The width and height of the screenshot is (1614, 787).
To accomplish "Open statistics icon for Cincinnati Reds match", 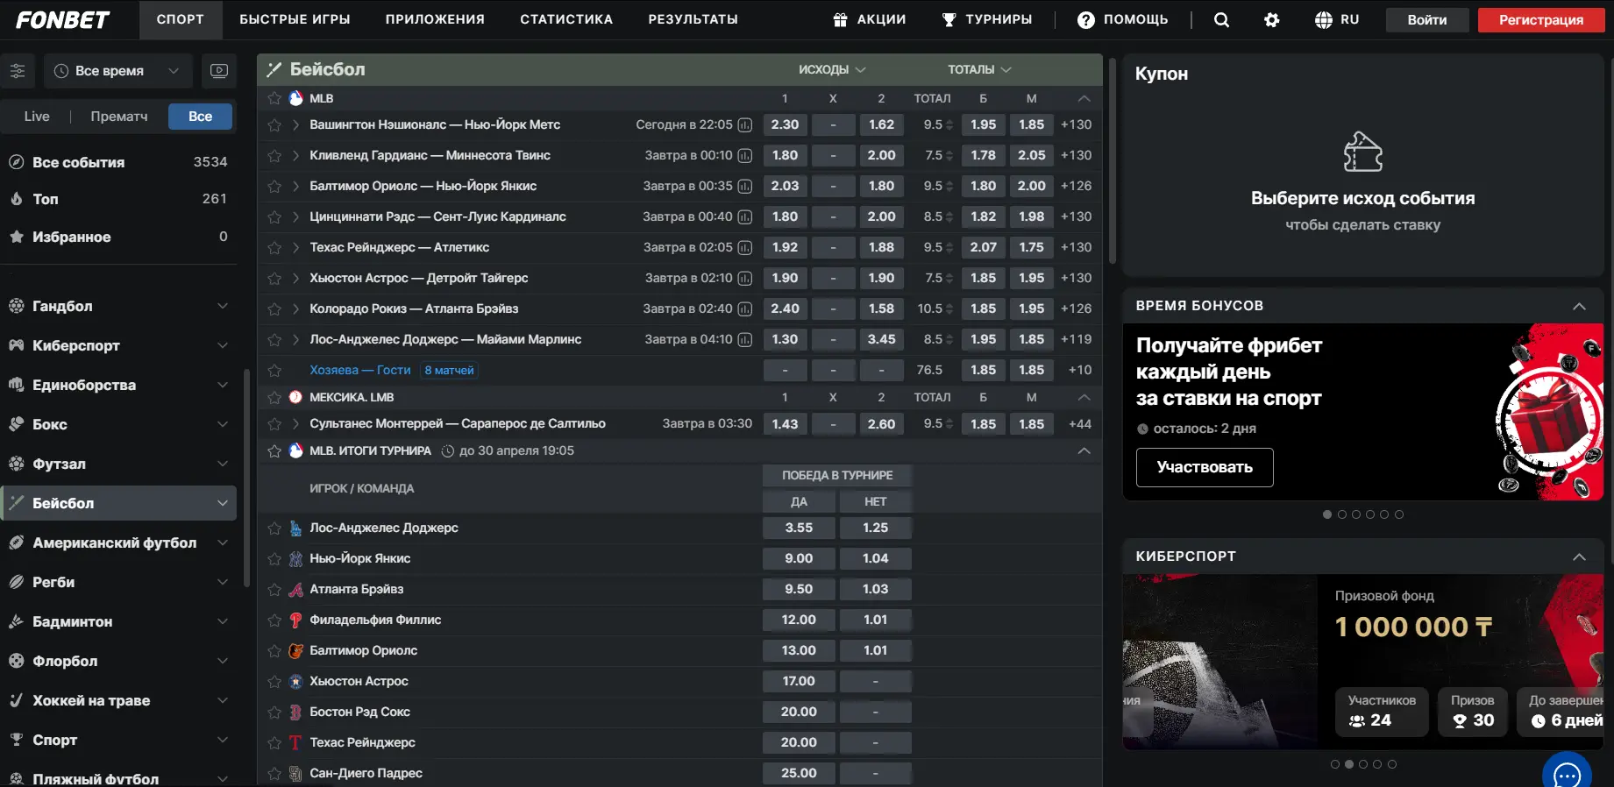I will [x=745, y=217].
